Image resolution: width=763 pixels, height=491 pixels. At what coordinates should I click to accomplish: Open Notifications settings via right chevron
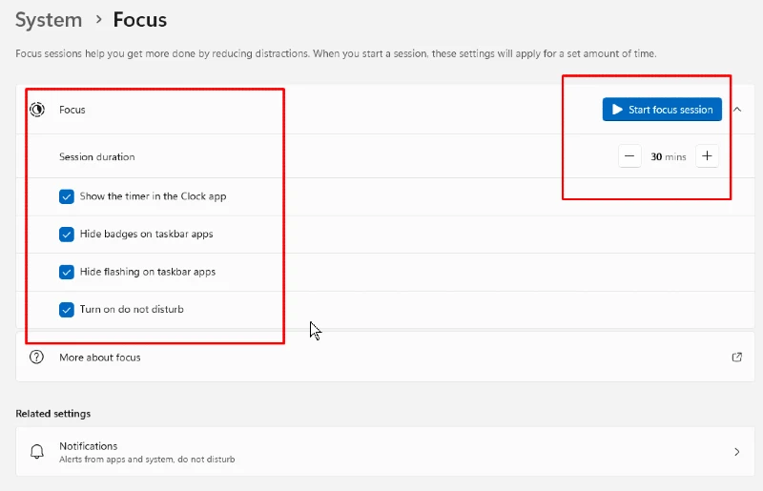click(737, 452)
